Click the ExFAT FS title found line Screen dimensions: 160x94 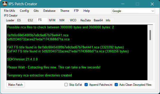(68, 51)
